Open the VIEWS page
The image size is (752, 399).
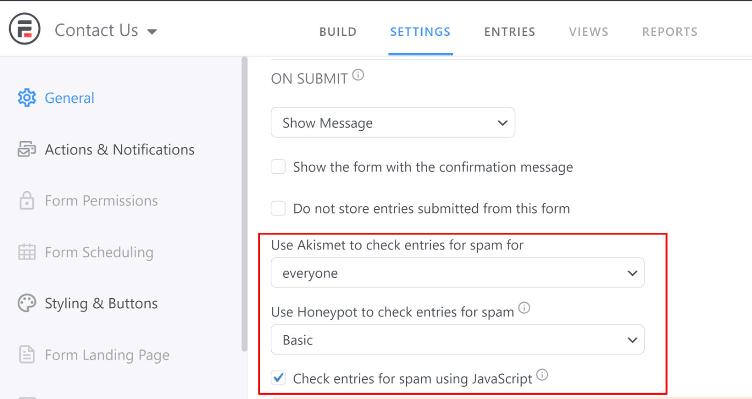pos(588,32)
